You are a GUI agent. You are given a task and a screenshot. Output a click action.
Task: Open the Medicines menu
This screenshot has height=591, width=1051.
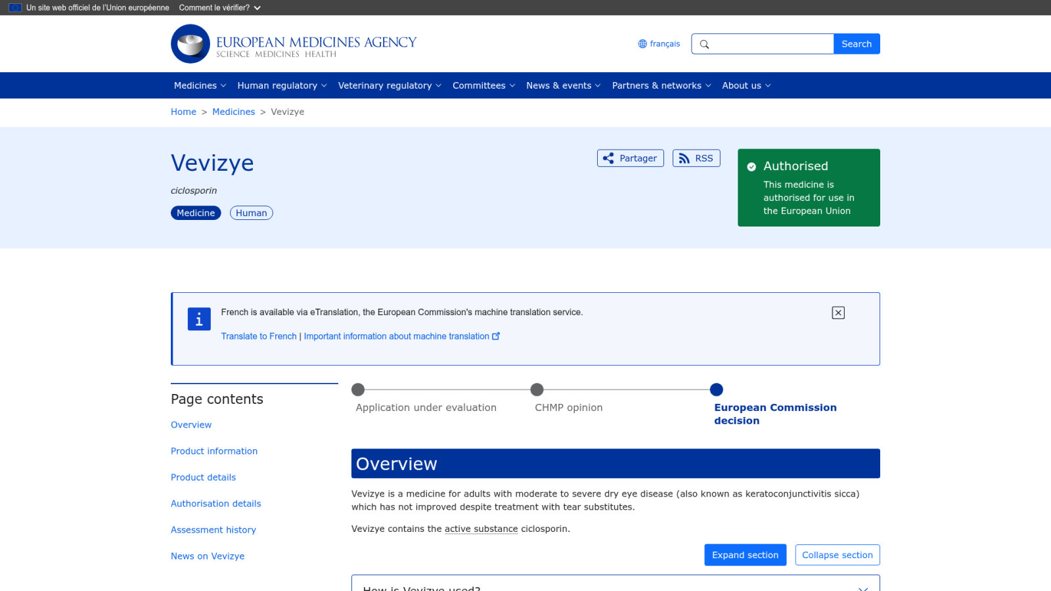(200, 85)
